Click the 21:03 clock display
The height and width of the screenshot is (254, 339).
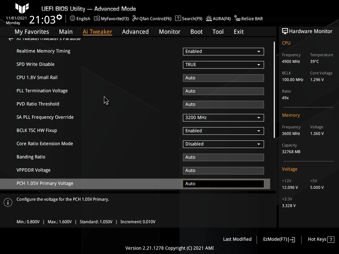[42, 20]
